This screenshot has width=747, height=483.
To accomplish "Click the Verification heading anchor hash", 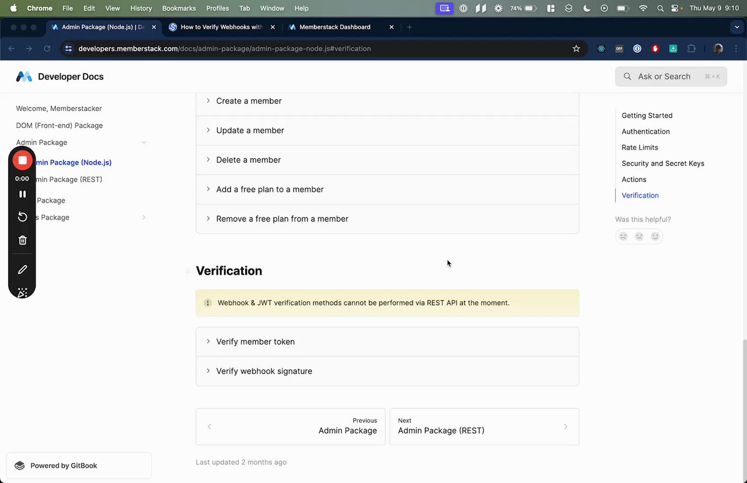I will coord(188,272).
